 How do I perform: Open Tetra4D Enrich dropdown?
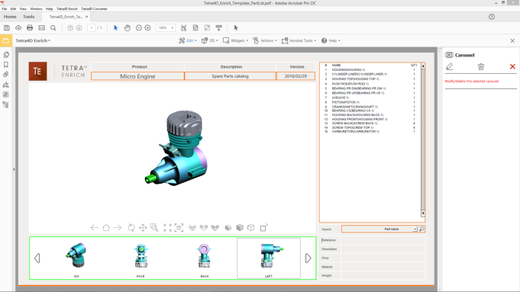(33, 40)
